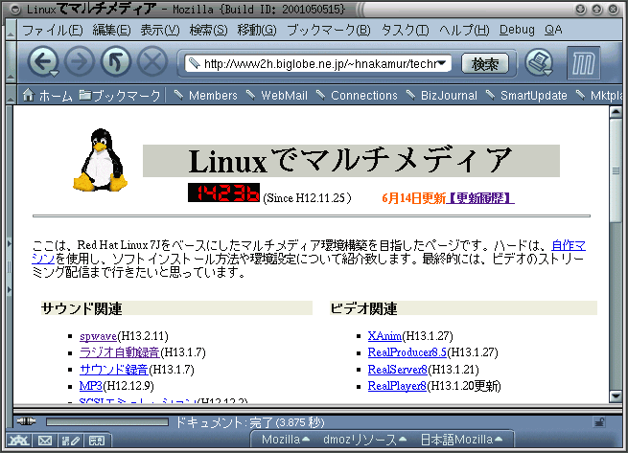The height and width of the screenshot is (453, 628).
Task: Open the Mail envelope icon in the status bar
Action: click(x=45, y=441)
